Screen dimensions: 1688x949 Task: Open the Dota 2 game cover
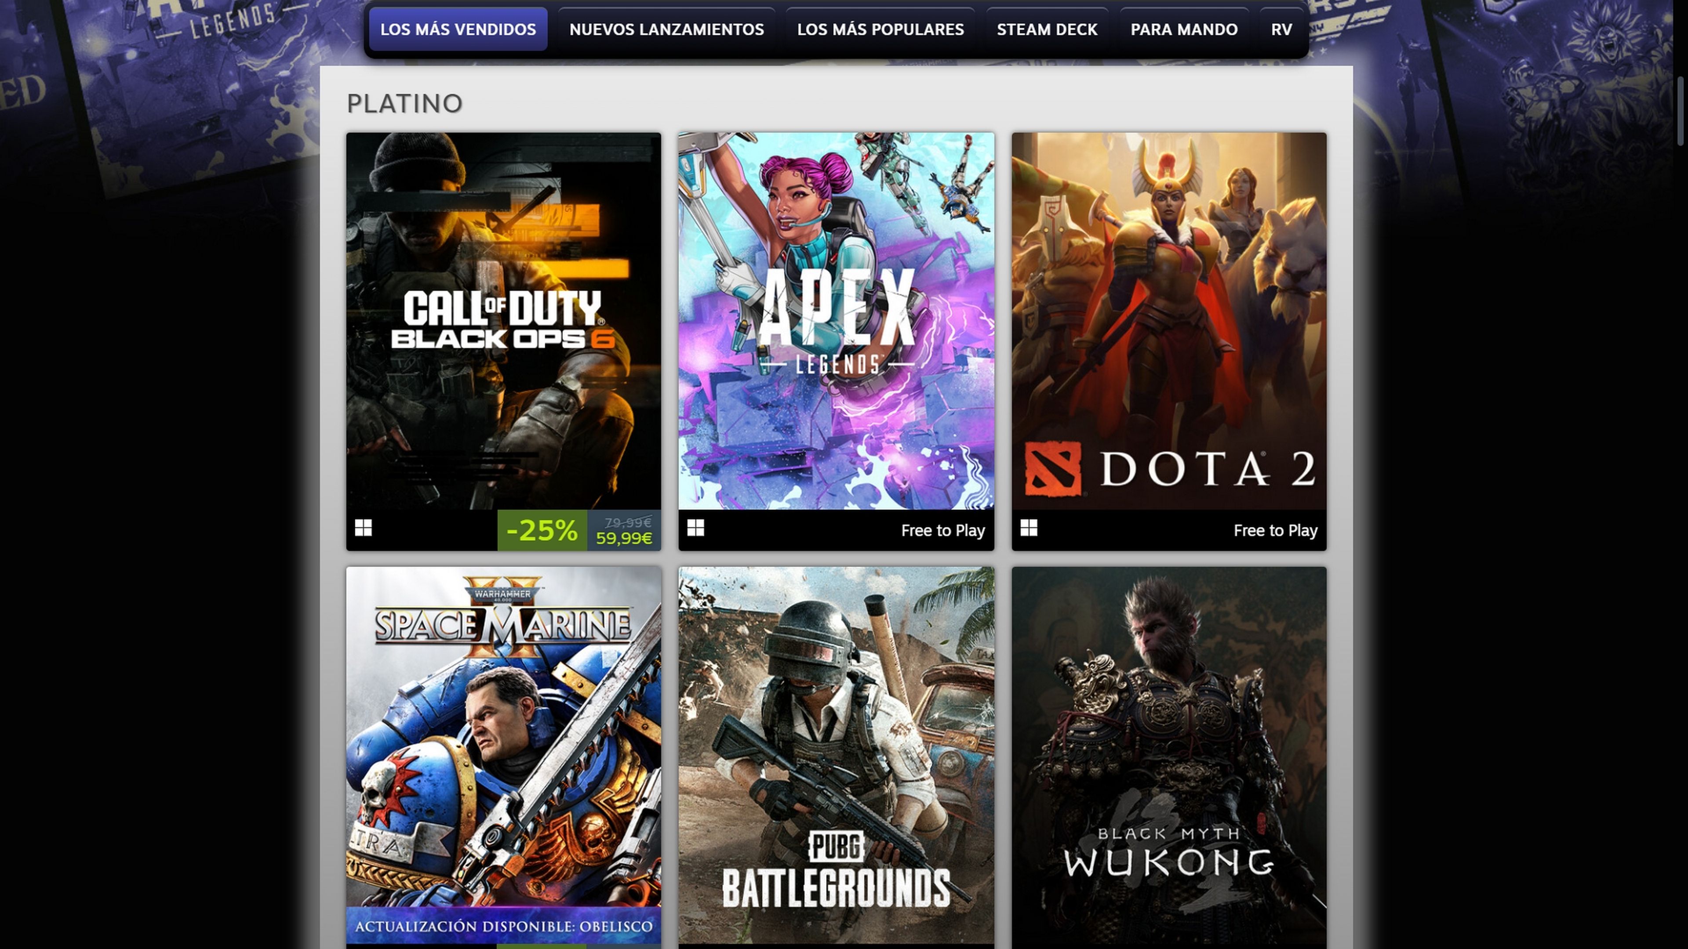(x=1169, y=321)
